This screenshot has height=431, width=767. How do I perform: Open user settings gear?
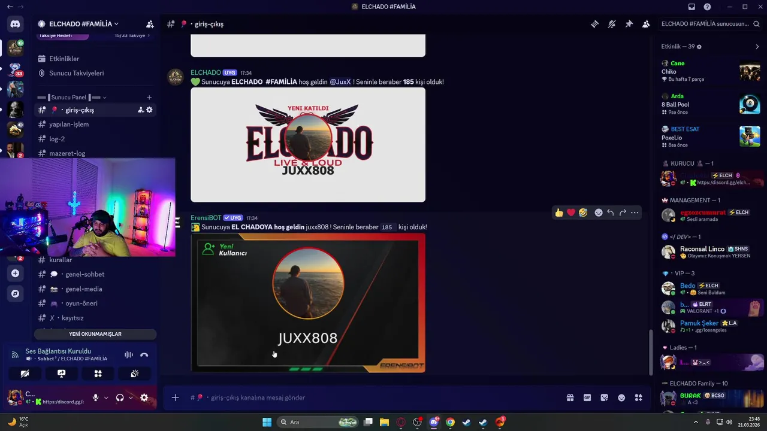pyautogui.click(x=144, y=397)
